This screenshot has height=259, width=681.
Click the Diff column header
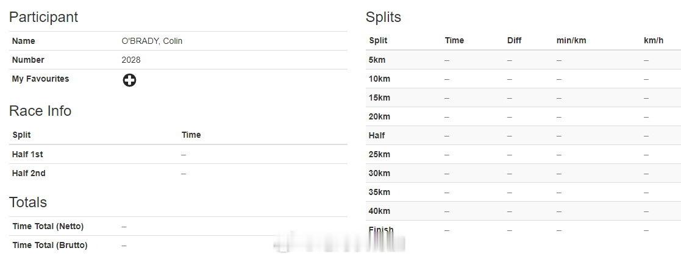(x=514, y=41)
